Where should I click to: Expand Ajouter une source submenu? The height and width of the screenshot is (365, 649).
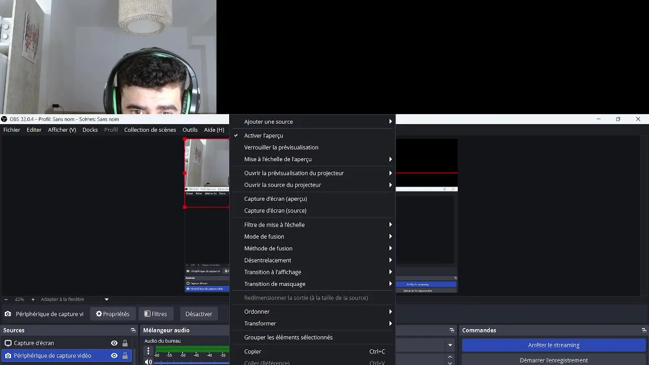pyautogui.click(x=312, y=122)
